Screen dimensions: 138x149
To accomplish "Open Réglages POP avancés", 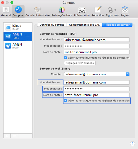I will pos(80,63).
